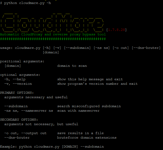Click the -h, --help option text

click(15, 79)
